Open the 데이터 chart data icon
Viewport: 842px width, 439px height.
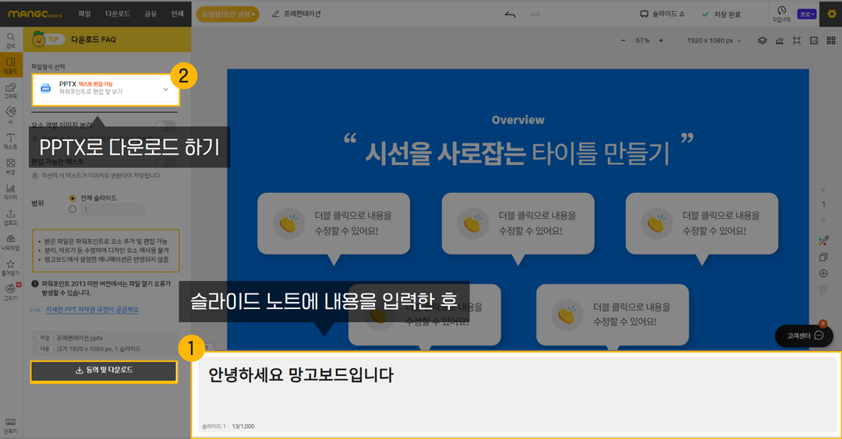tap(11, 191)
